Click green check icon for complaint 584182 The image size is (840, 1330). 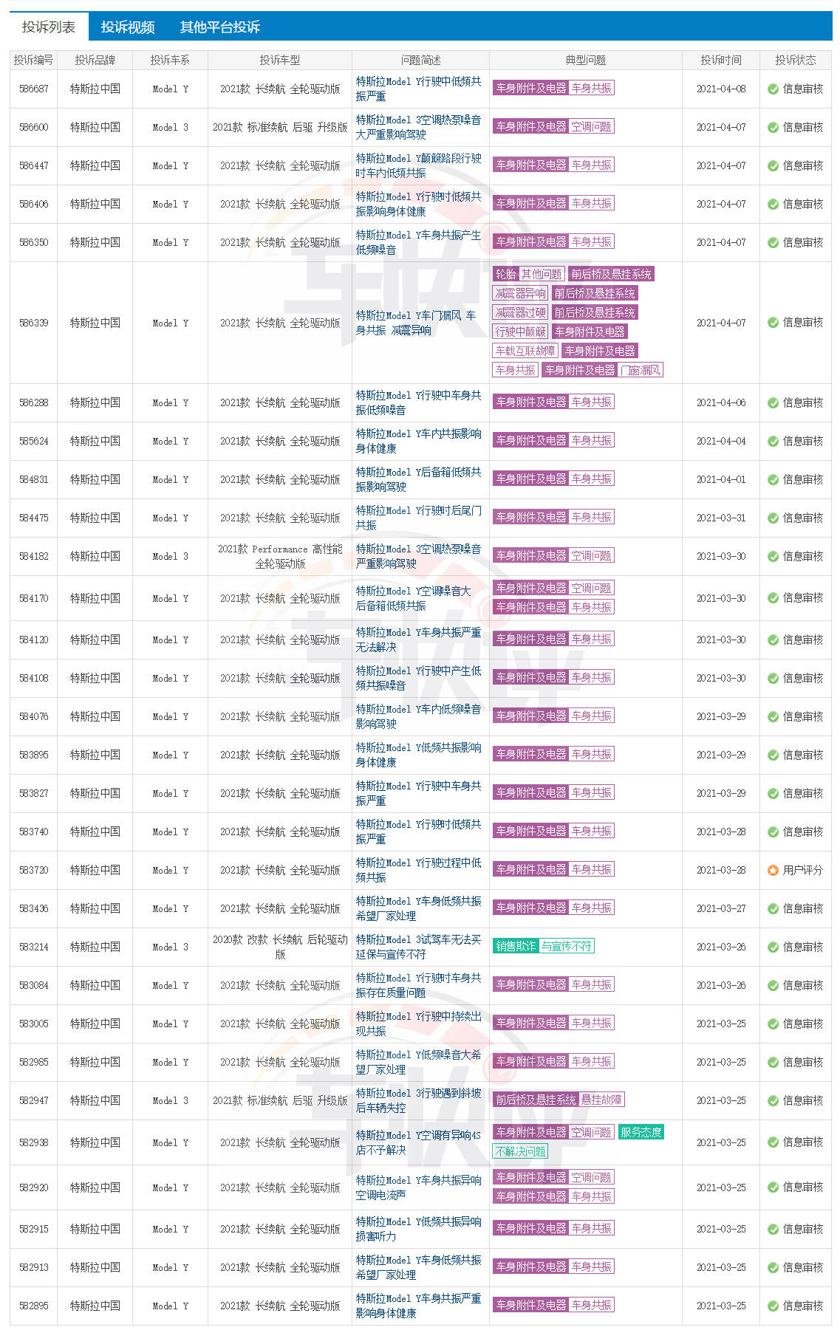pyautogui.click(x=773, y=557)
